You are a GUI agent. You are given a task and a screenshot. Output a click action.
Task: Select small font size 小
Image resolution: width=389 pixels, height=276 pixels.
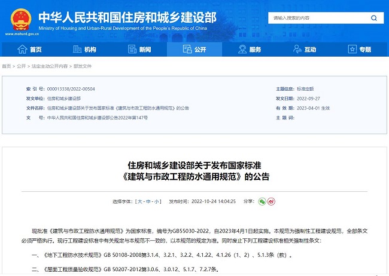pyautogui.click(x=157, y=201)
